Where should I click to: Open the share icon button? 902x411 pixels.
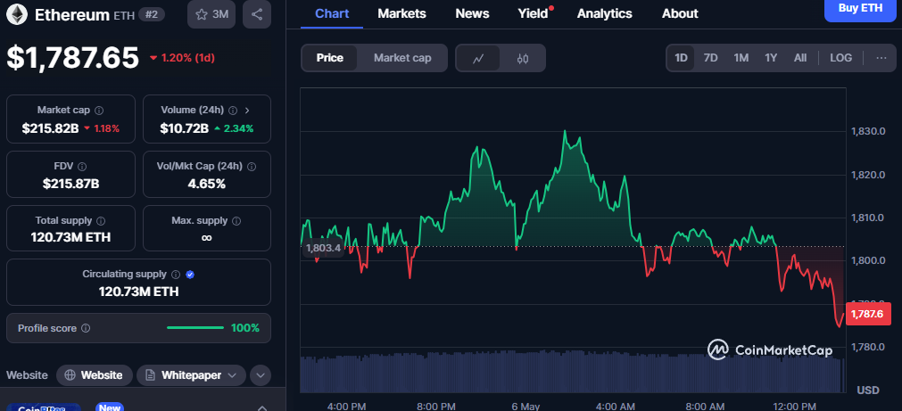(x=257, y=14)
